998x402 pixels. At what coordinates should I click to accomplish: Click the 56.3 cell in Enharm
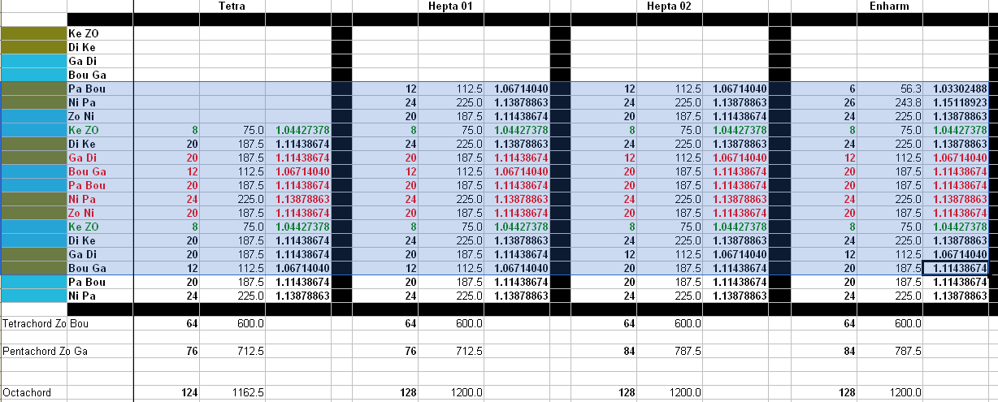tap(889, 89)
